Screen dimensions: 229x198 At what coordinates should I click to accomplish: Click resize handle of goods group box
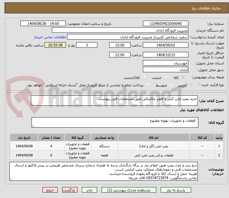pyautogui.click(x=33, y=126)
